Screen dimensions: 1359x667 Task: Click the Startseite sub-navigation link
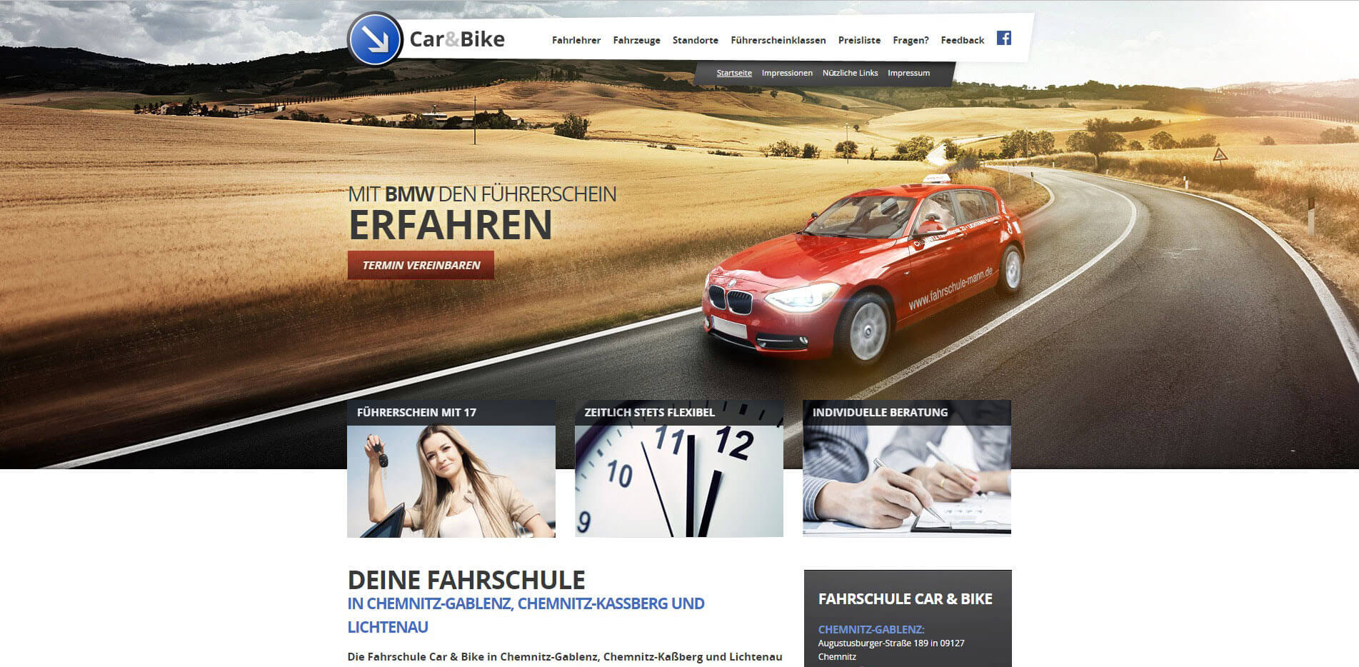tap(734, 73)
